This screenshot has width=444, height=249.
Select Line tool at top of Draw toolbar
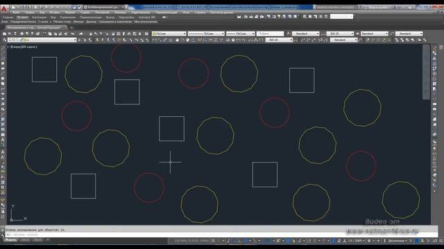click(x=3, y=48)
